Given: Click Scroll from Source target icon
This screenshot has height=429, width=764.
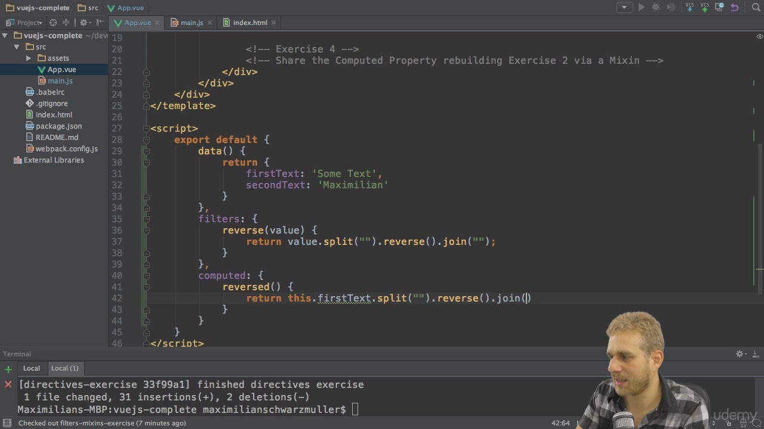Looking at the screenshot, I should [53, 23].
